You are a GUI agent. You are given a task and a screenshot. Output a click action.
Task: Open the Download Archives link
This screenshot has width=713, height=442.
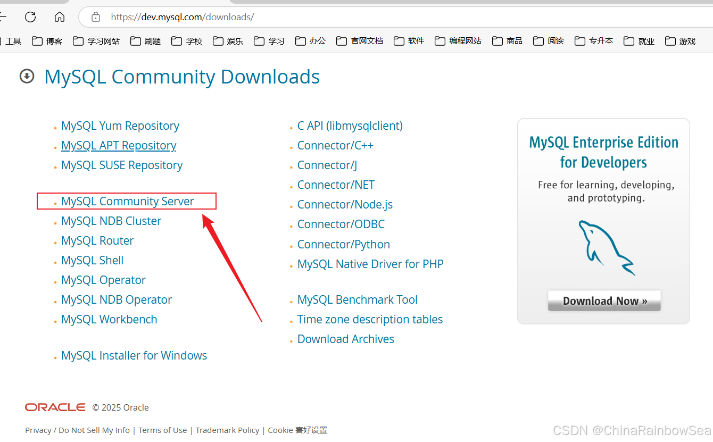[x=345, y=339]
